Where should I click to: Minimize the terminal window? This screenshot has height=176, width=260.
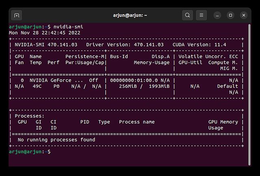217,15
